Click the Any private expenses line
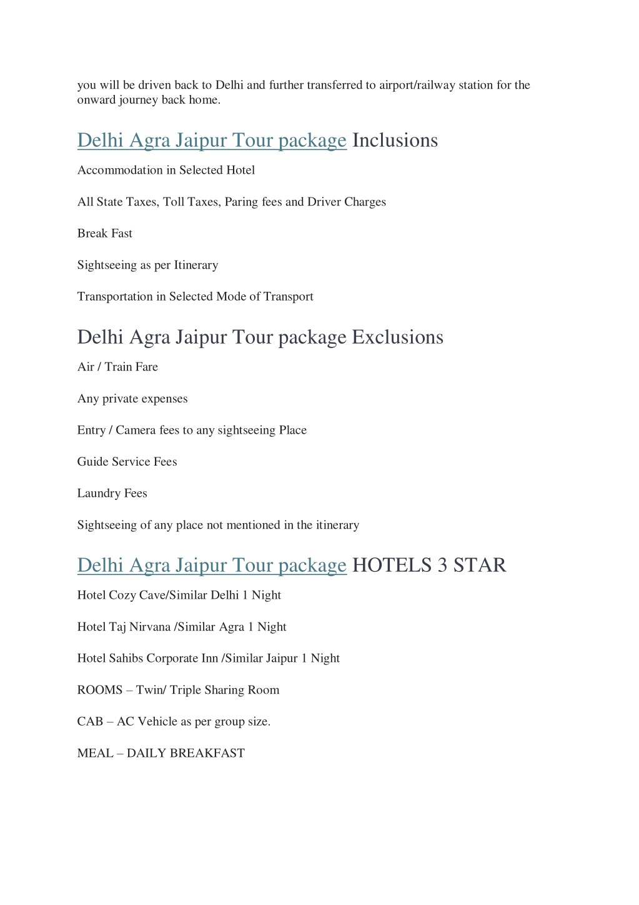 (132, 399)
